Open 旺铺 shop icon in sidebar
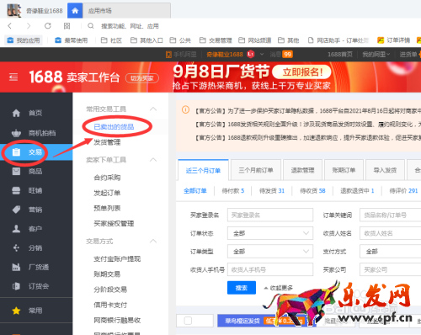Viewport: 421px width, 335px height. click(16, 190)
